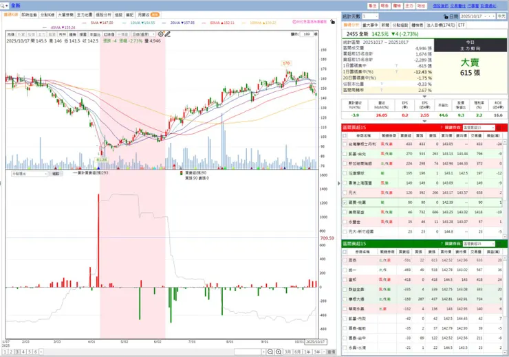Switch to the 月營收 tab
This screenshot has height=357, width=509.
148,15
